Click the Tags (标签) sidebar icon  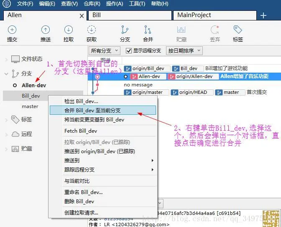15,119
